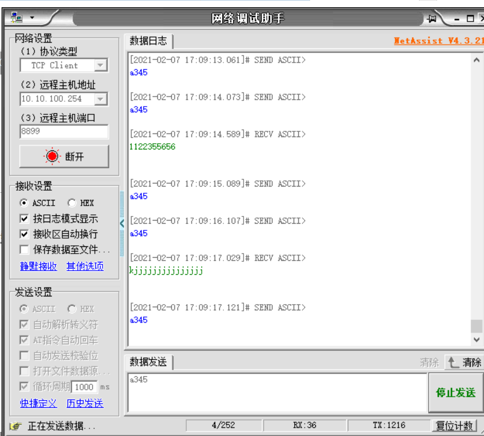Collapse the left settings panel
This screenshot has height=436, width=484.
(122, 223)
